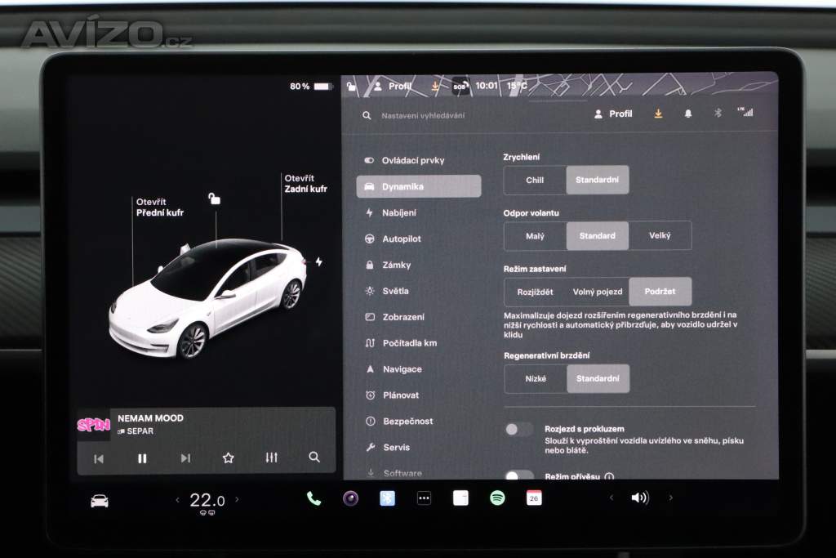Viewport: 836px width, 558px height.
Task: Skip to previous track
Action: tap(99, 459)
